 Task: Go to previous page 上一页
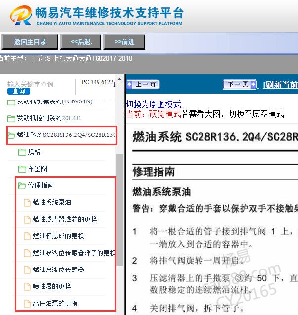tap(143, 84)
